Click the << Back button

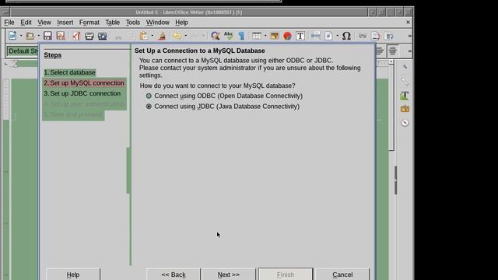coord(174,275)
